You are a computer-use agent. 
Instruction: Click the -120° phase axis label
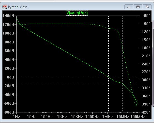[145, 32]
